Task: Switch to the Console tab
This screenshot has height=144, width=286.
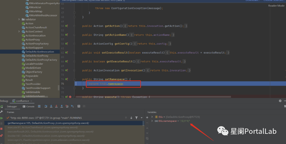Action: (29, 106)
